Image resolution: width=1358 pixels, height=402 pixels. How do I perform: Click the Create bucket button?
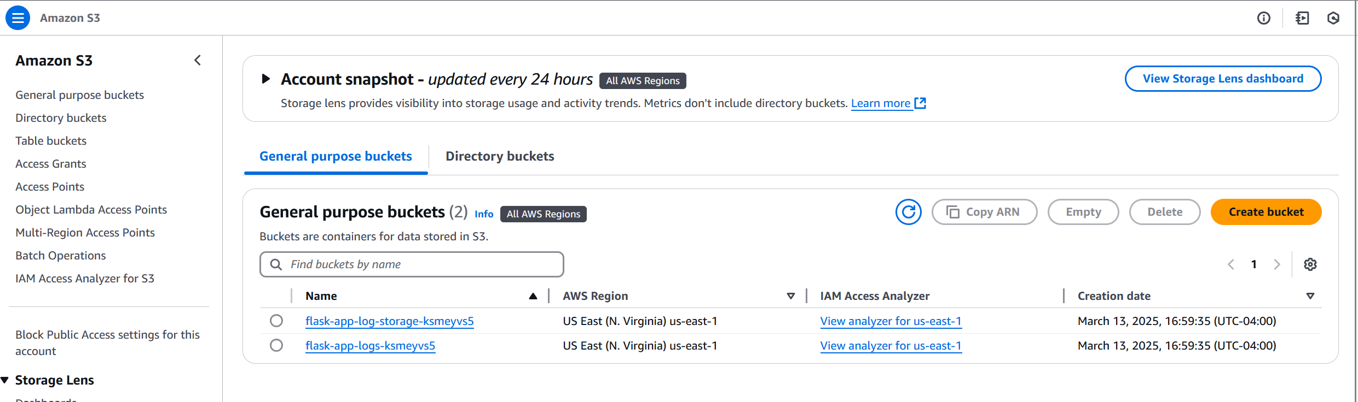(x=1265, y=212)
